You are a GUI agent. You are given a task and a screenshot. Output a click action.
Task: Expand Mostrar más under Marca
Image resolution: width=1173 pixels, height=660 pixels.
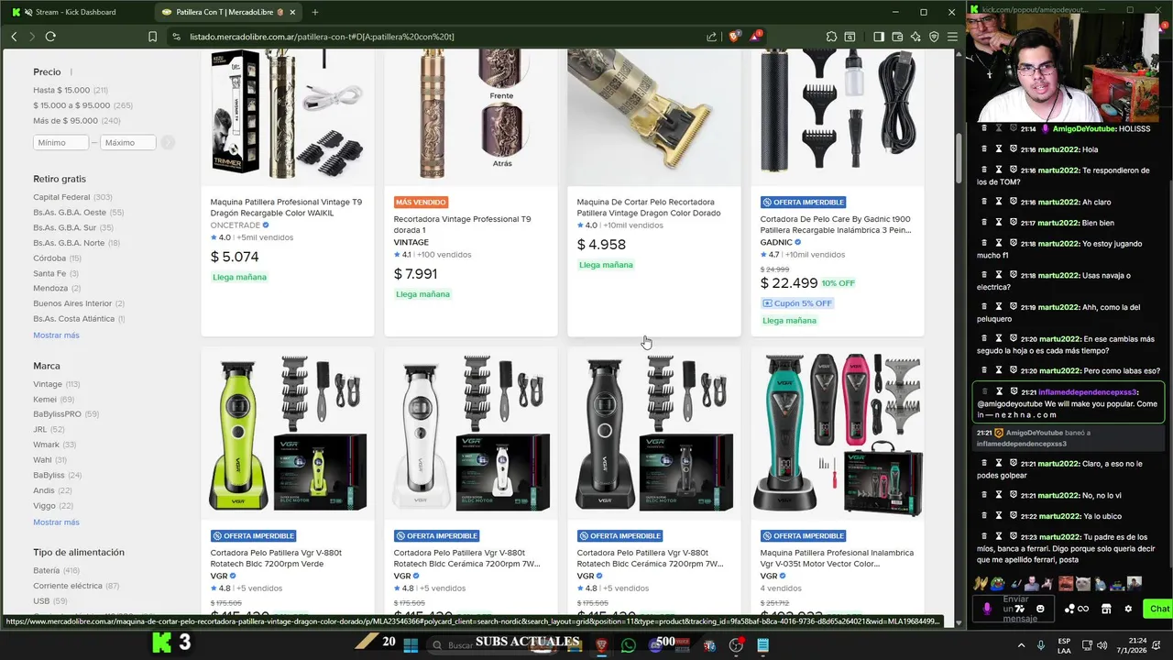point(56,522)
